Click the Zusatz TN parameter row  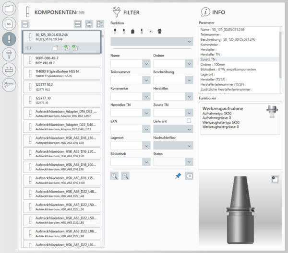[240, 59]
